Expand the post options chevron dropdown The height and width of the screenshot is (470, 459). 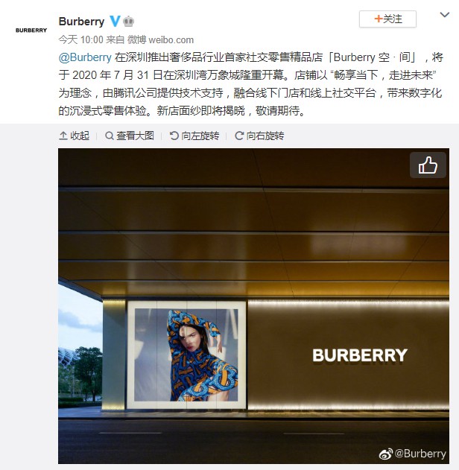tap(444, 15)
